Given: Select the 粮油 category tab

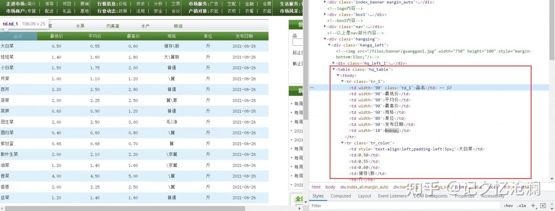Looking at the screenshot, I should click(x=178, y=26).
